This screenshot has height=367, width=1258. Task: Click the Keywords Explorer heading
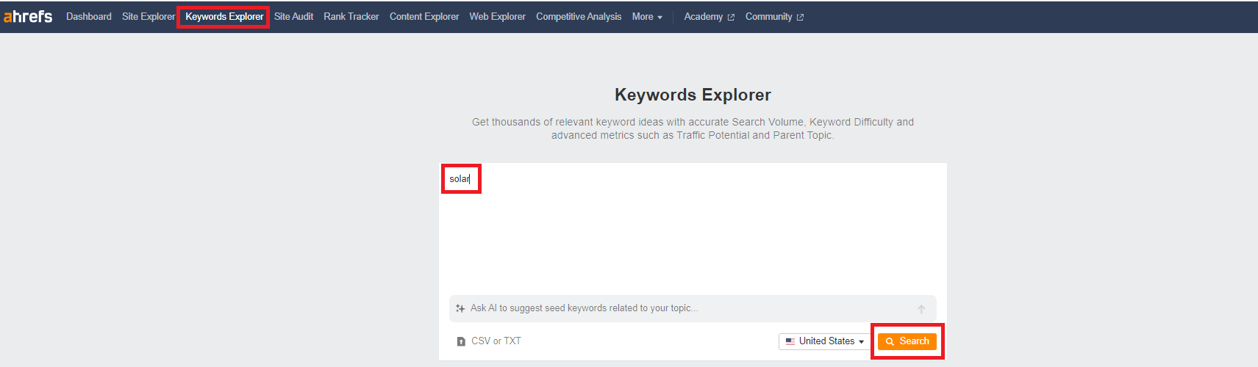693,95
